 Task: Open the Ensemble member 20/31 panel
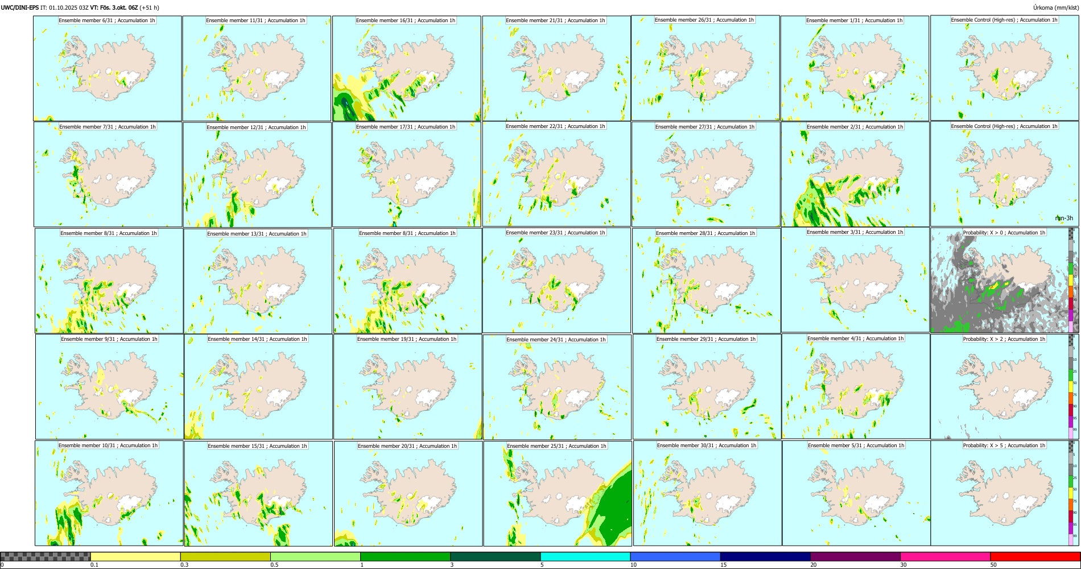point(408,494)
